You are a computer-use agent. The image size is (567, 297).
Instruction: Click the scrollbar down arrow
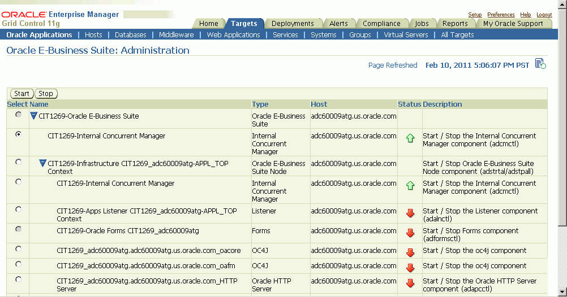(x=562, y=291)
